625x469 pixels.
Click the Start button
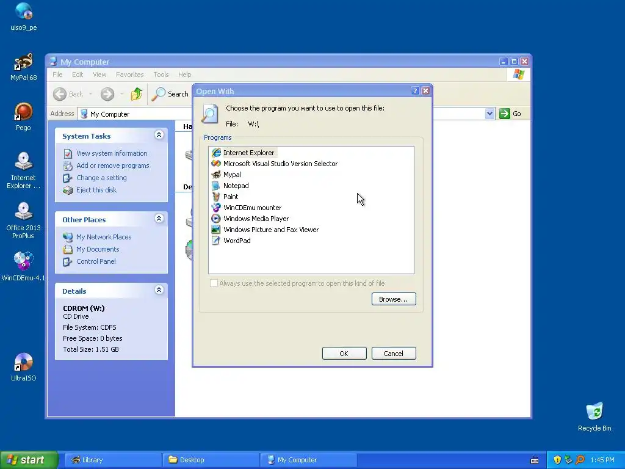29,460
